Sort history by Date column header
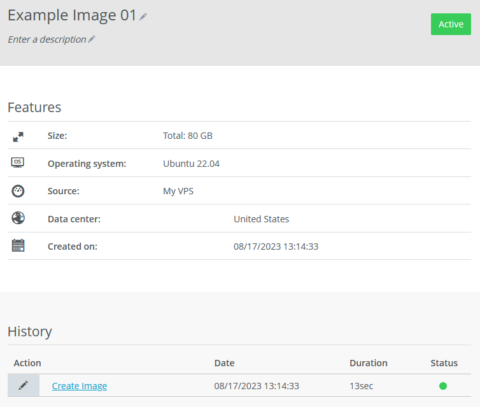This screenshot has width=480, height=407. [224, 363]
